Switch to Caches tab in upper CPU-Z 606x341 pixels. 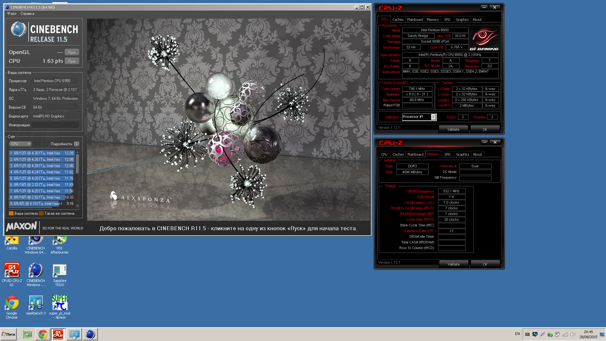click(398, 20)
